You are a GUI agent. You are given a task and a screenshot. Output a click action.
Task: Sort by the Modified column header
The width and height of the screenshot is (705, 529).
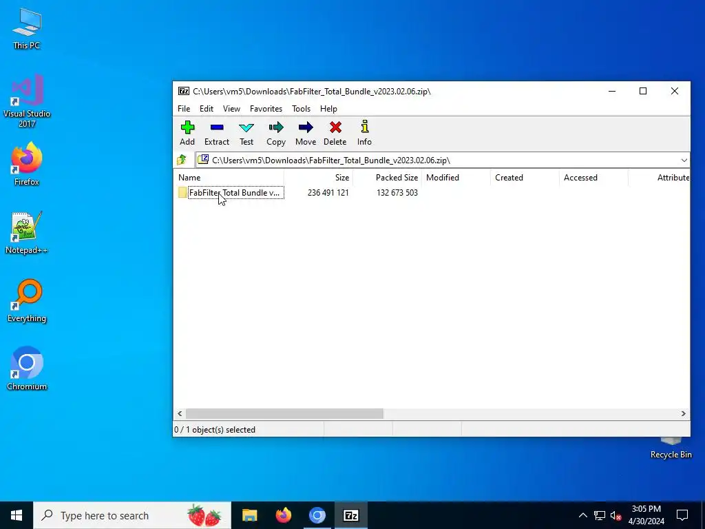pos(456,178)
